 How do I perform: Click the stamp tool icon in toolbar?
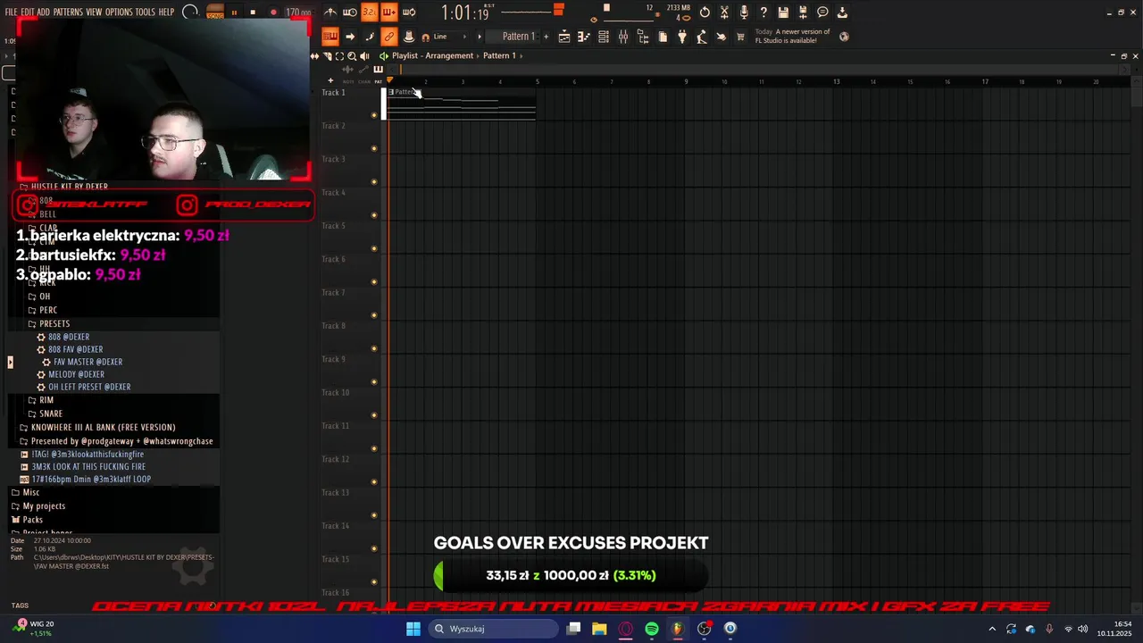tap(409, 37)
